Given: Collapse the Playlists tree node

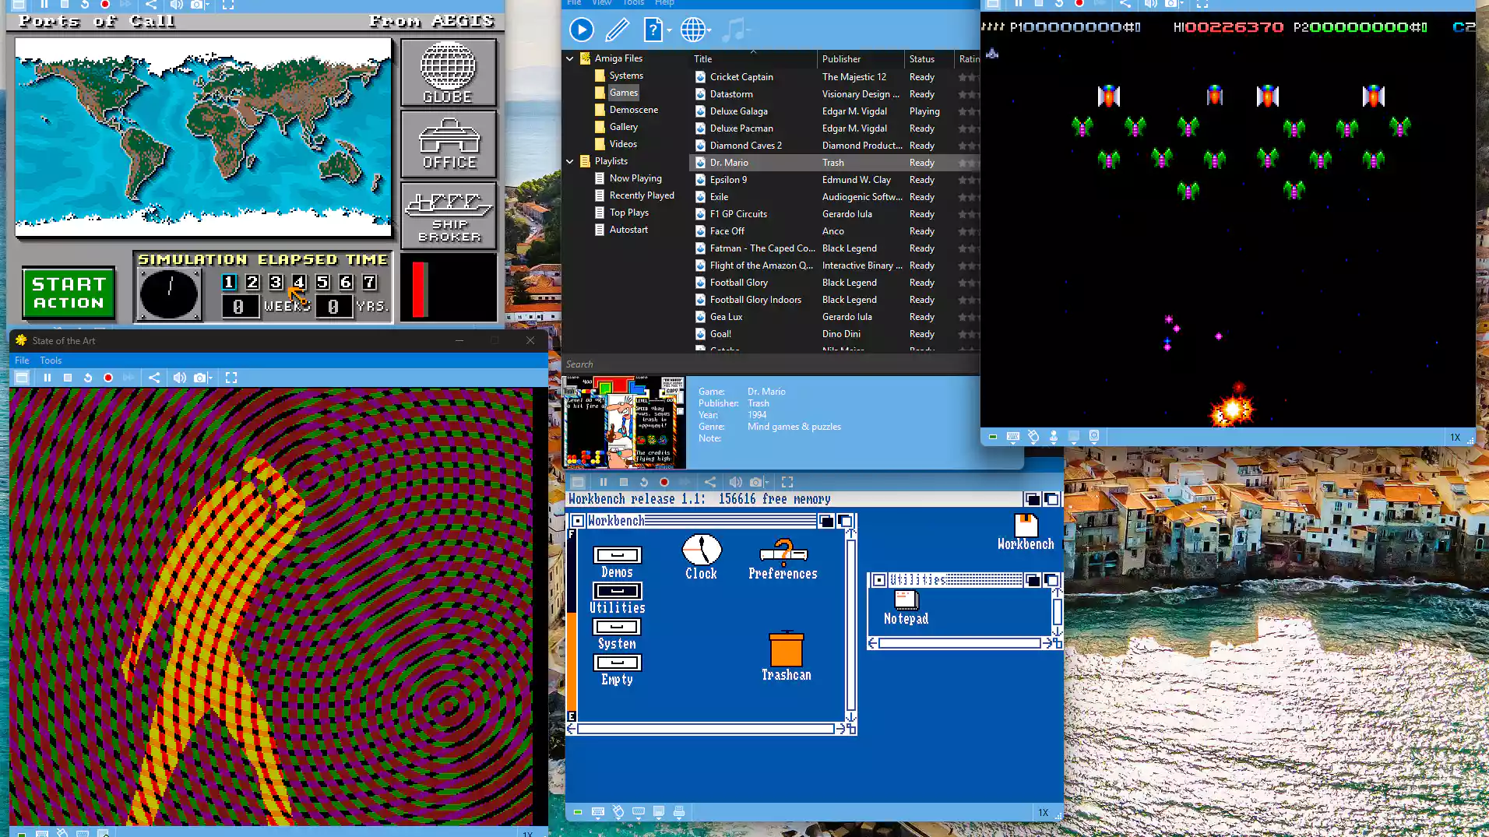Looking at the screenshot, I should [570, 161].
